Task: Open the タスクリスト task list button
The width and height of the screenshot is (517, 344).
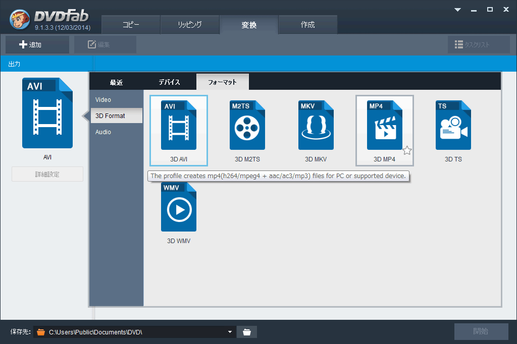Action: pos(479,44)
